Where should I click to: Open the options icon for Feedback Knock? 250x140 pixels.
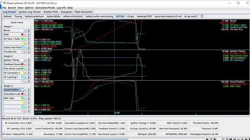pyautogui.click(x=29, y=64)
